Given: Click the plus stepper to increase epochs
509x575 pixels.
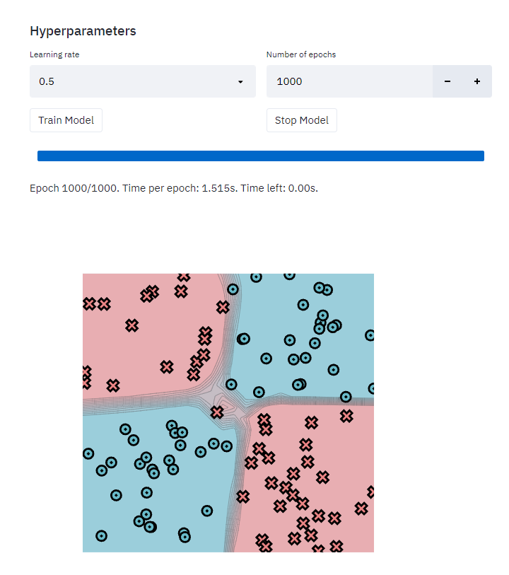Looking at the screenshot, I should [477, 81].
